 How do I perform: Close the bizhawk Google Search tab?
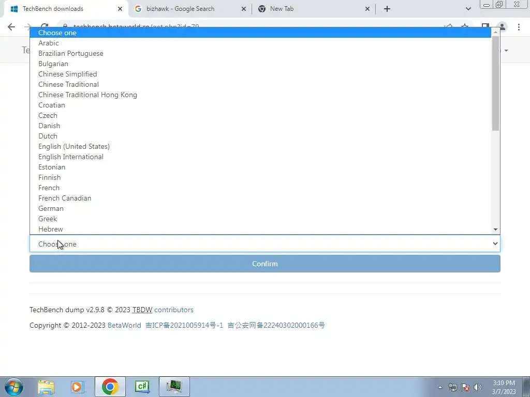pos(244,9)
